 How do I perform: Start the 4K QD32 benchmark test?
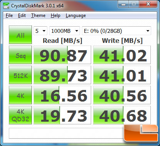[x=20, y=115]
